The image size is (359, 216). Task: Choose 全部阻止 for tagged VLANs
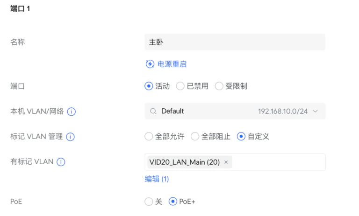(195, 137)
